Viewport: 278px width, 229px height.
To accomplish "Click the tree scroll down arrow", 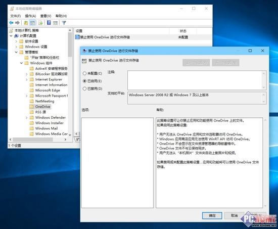I will pyautogui.click(x=70, y=135).
